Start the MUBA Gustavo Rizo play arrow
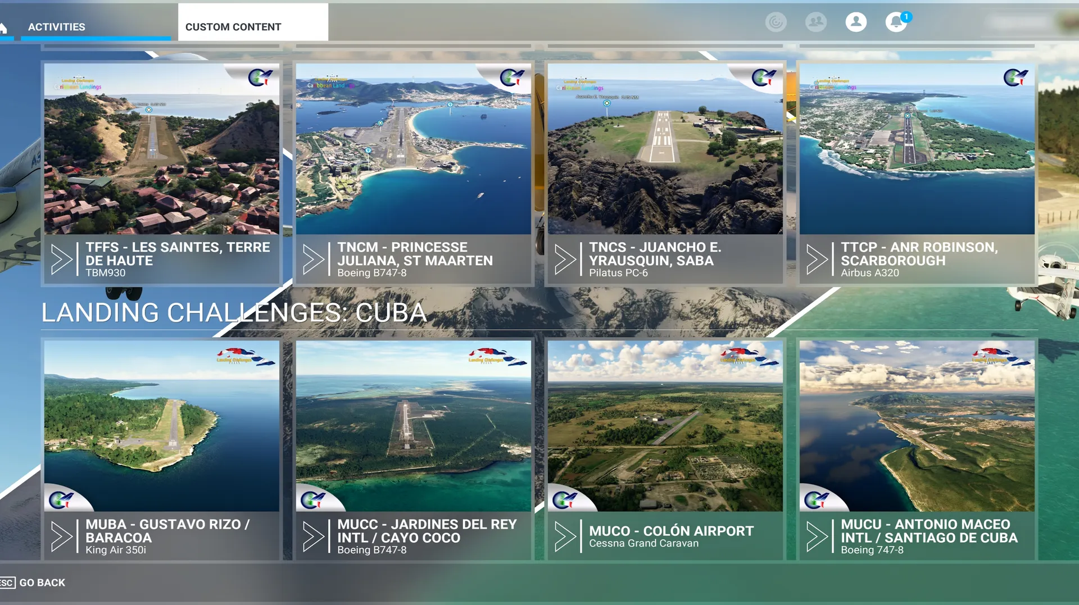The height and width of the screenshot is (605, 1079). point(61,536)
